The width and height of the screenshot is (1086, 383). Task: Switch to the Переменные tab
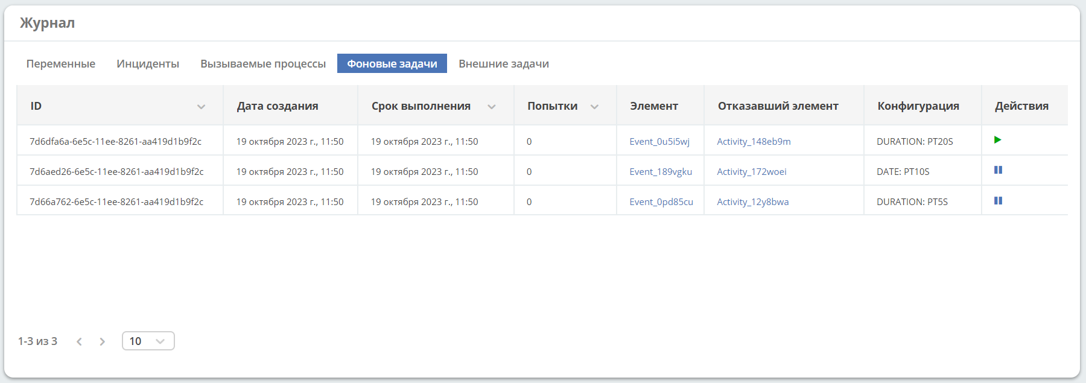point(61,63)
